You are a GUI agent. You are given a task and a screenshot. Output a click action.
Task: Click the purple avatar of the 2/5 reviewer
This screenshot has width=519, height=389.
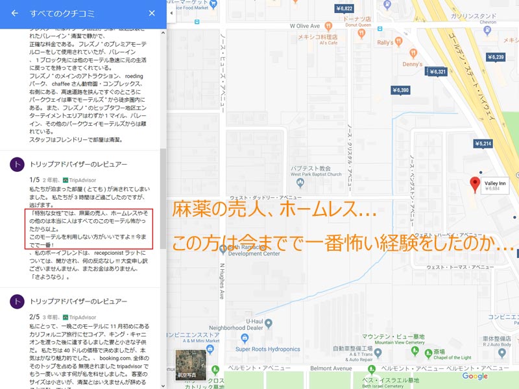tap(18, 301)
